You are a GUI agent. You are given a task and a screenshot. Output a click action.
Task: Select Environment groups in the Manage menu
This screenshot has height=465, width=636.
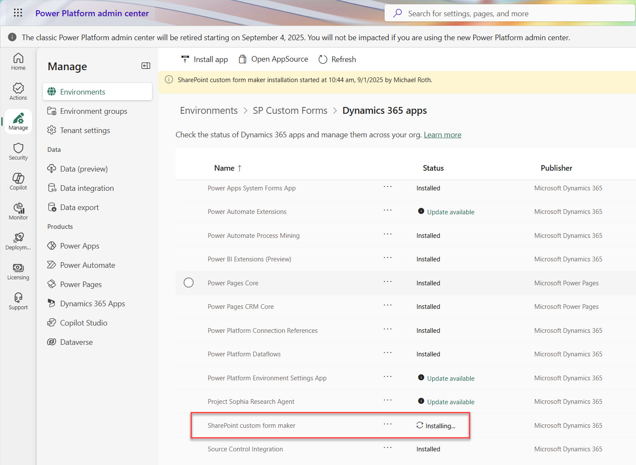93,111
